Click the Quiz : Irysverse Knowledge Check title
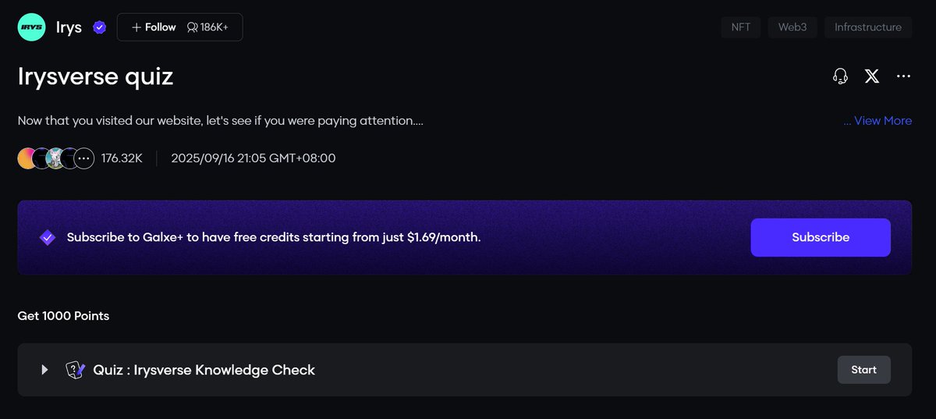This screenshot has width=936, height=419. coord(204,370)
